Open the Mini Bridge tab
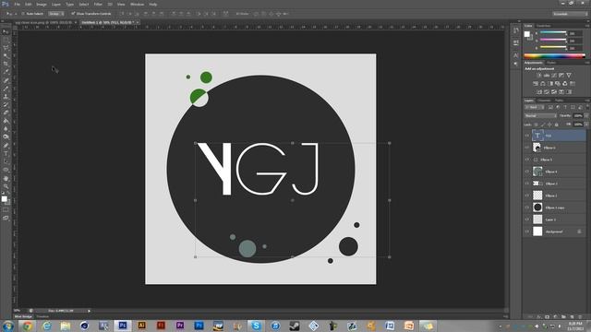Screen dimensions: 591x332 [23, 316]
